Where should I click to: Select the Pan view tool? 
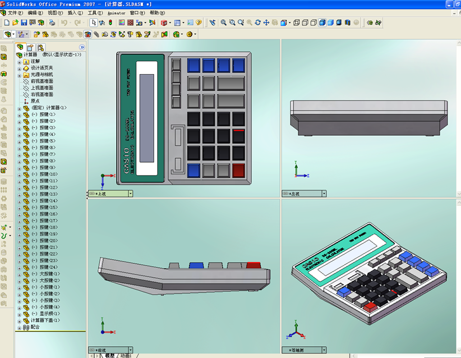266,23
